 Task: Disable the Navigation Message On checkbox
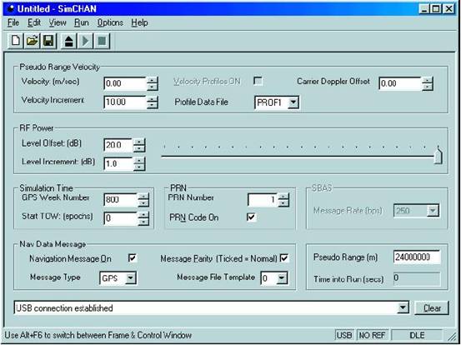coord(133,258)
